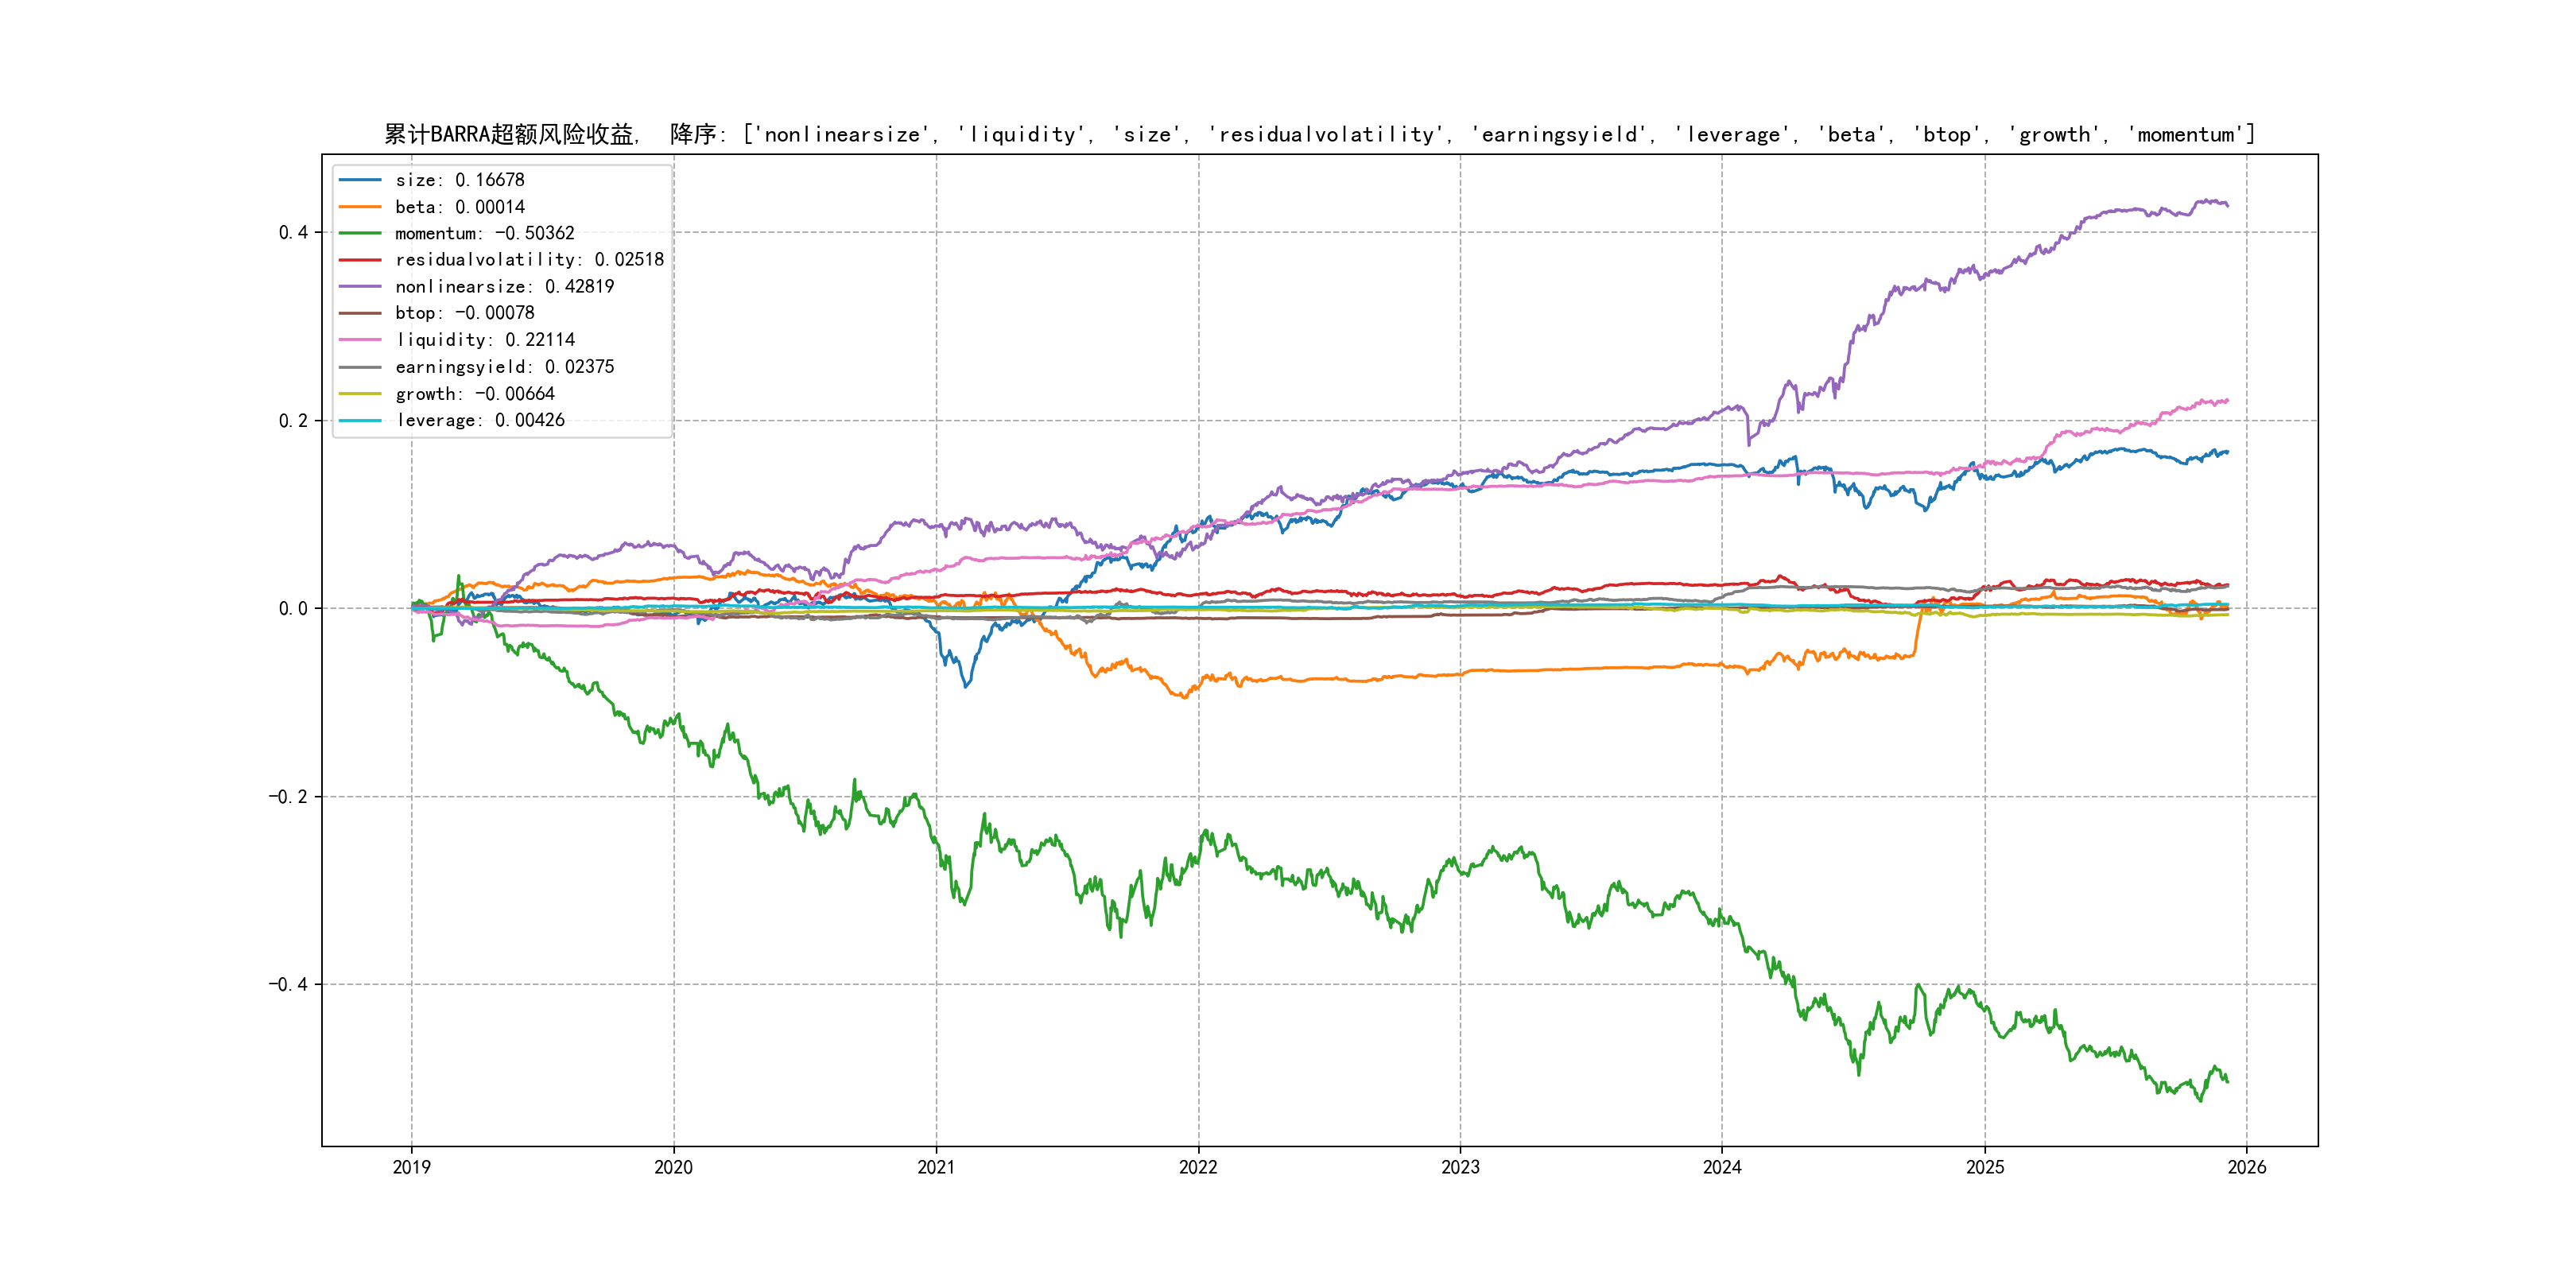
Task: Click the 2019 x-axis tick label
Action: (x=411, y=1167)
